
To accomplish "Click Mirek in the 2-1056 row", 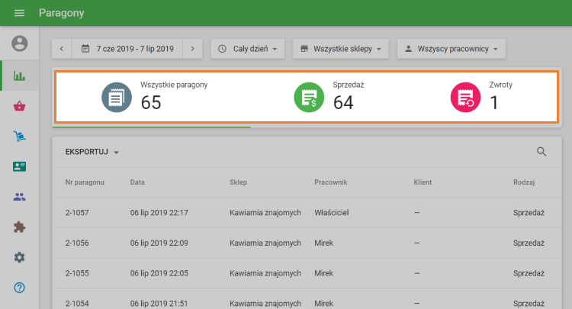I will pyautogui.click(x=324, y=243).
